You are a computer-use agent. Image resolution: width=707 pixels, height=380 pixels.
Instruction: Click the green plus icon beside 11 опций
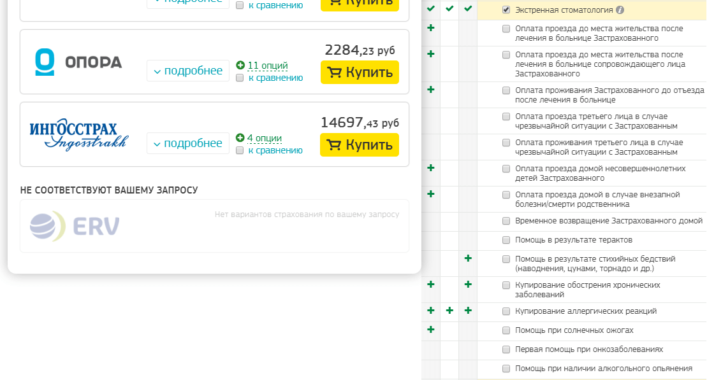tap(240, 66)
